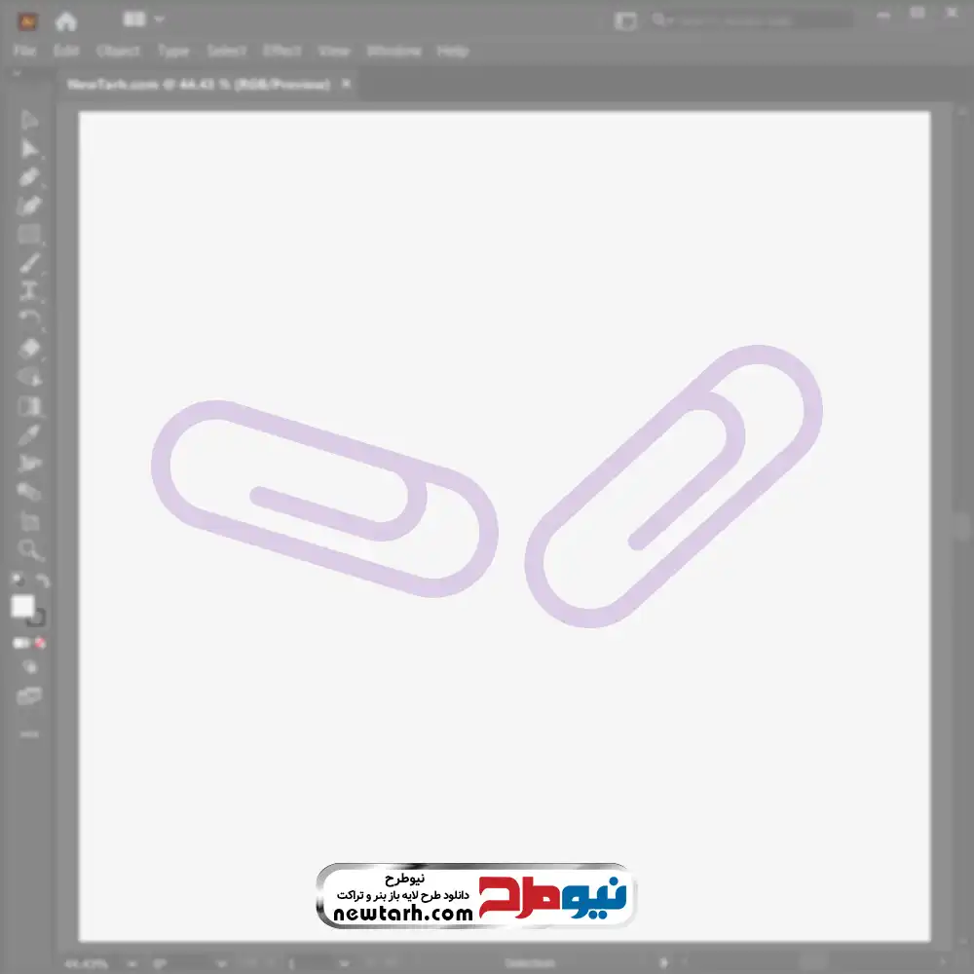Select the Direct Selection tool
Viewport: 974px width, 974px height.
tap(29, 149)
